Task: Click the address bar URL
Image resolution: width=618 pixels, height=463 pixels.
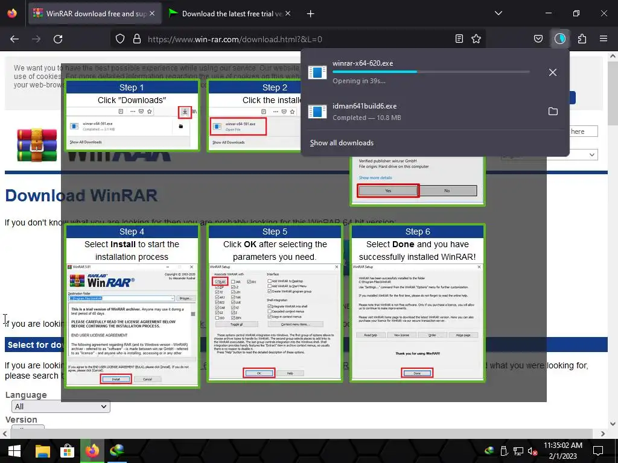Action: pyautogui.click(x=235, y=39)
